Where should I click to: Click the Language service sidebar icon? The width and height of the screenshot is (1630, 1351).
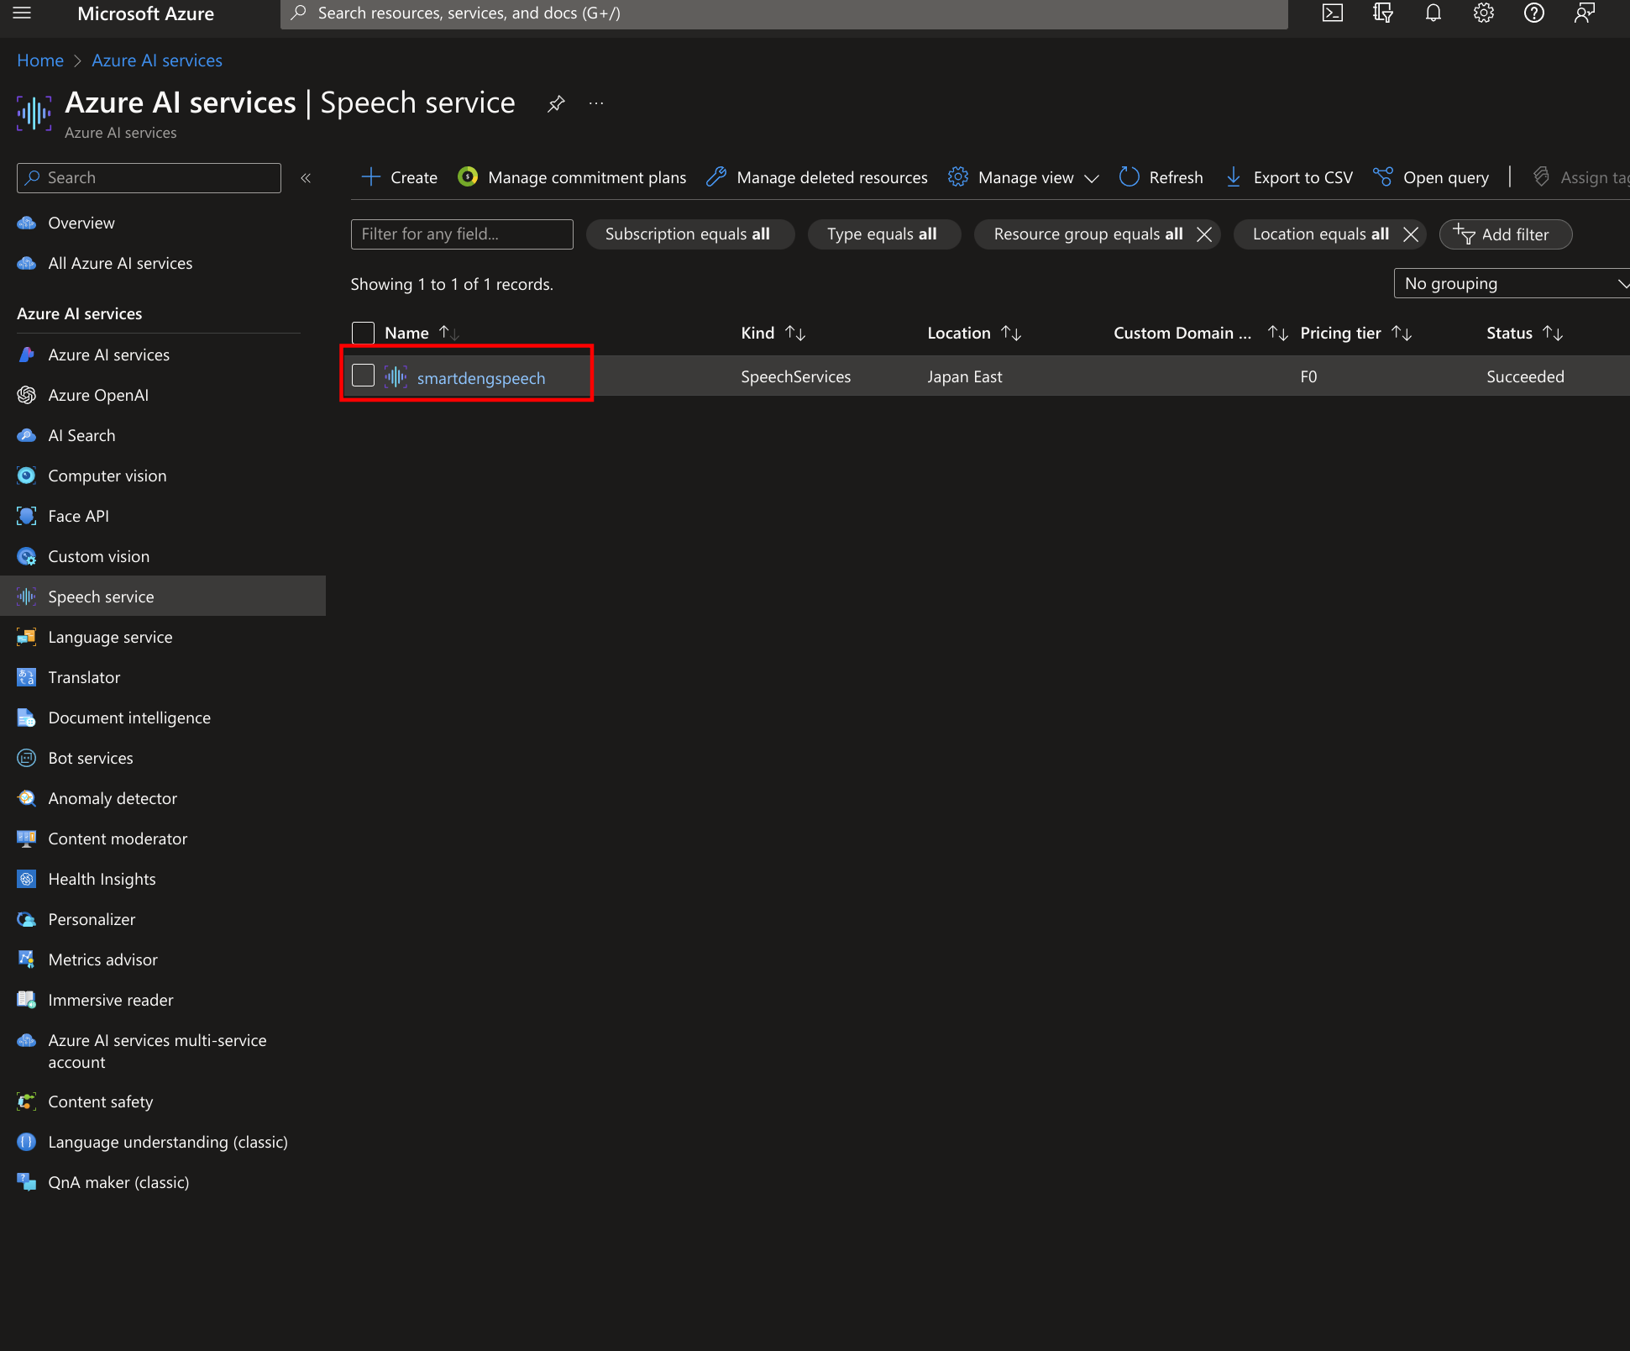click(x=27, y=637)
